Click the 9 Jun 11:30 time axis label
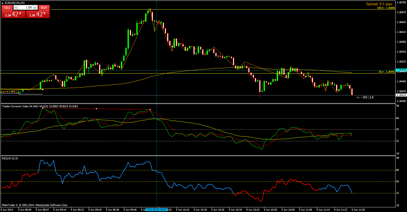 (x=358, y=210)
